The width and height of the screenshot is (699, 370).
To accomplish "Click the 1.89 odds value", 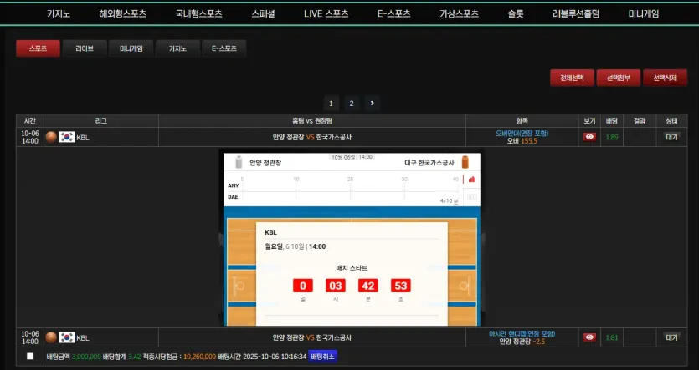I will (612, 137).
